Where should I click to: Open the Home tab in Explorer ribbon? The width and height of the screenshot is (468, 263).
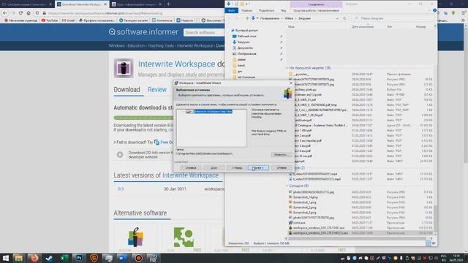point(247,10)
